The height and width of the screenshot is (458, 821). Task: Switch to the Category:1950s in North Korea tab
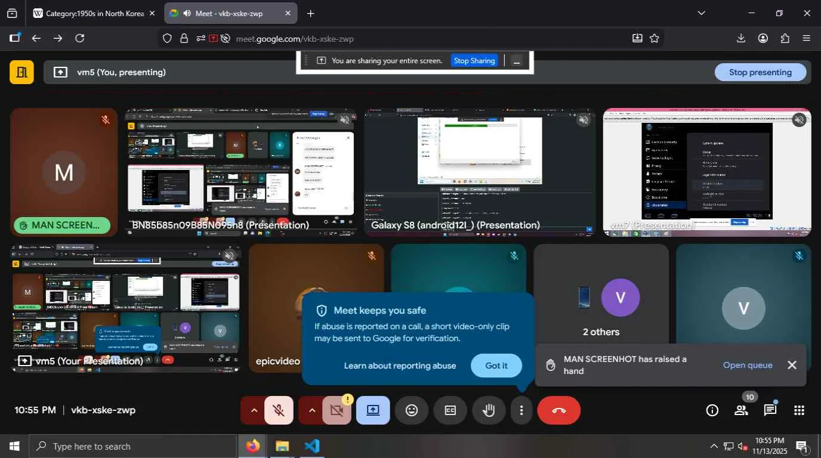[95, 13]
